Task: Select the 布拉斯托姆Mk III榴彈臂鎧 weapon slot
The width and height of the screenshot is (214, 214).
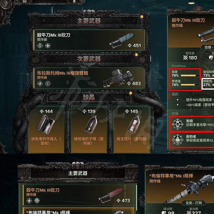Action: click(x=89, y=78)
